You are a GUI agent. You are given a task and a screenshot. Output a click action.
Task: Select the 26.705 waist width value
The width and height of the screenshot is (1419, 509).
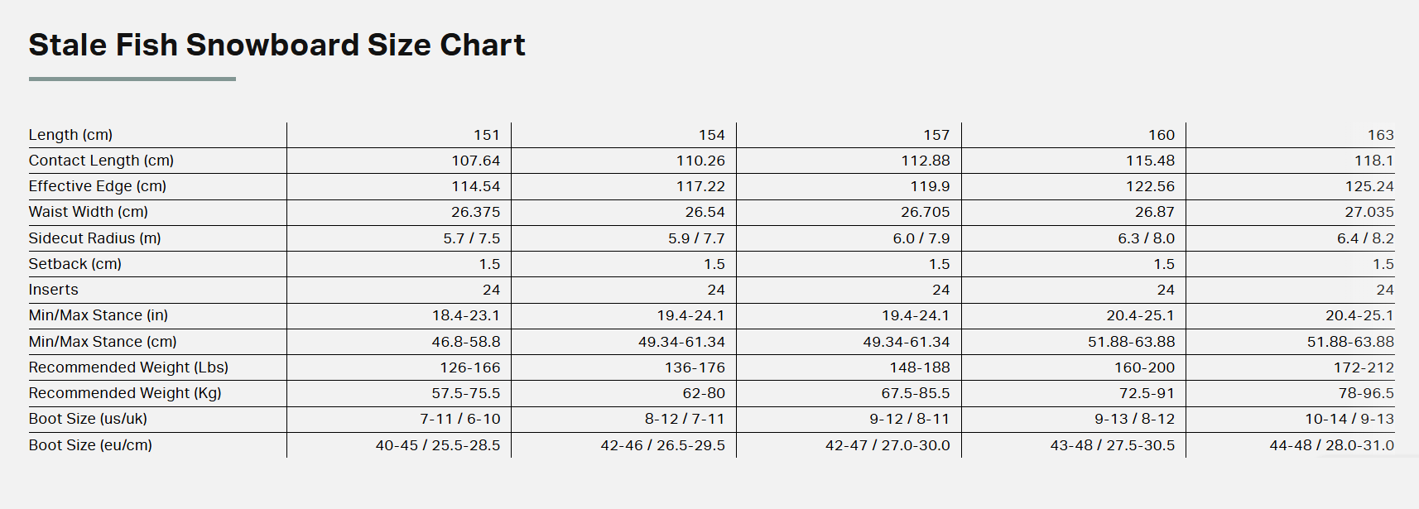pos(925,212)
